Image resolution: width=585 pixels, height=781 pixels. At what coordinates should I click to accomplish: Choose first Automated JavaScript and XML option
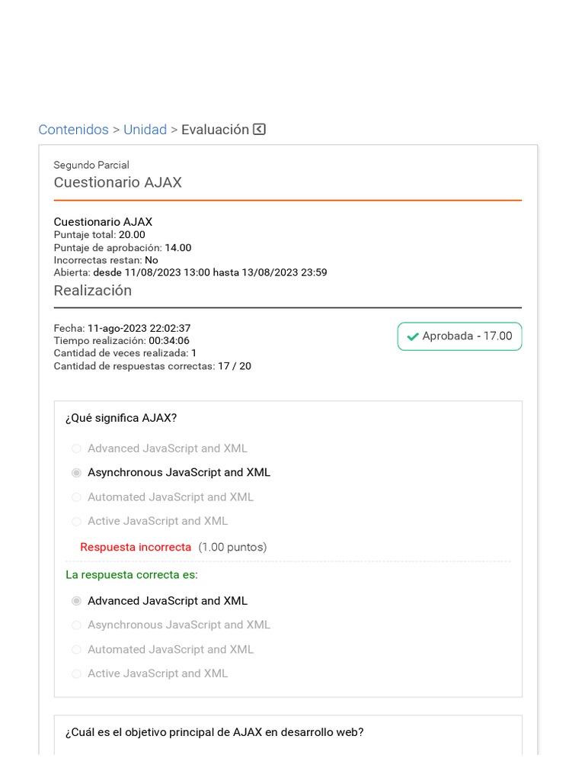pyautogui.click(x=76, y=497)
